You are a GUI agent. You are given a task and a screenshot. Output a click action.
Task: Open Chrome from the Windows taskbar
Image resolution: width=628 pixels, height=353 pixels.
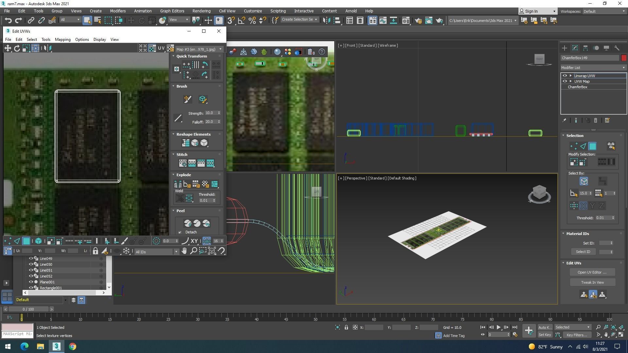tap(73, 346)
